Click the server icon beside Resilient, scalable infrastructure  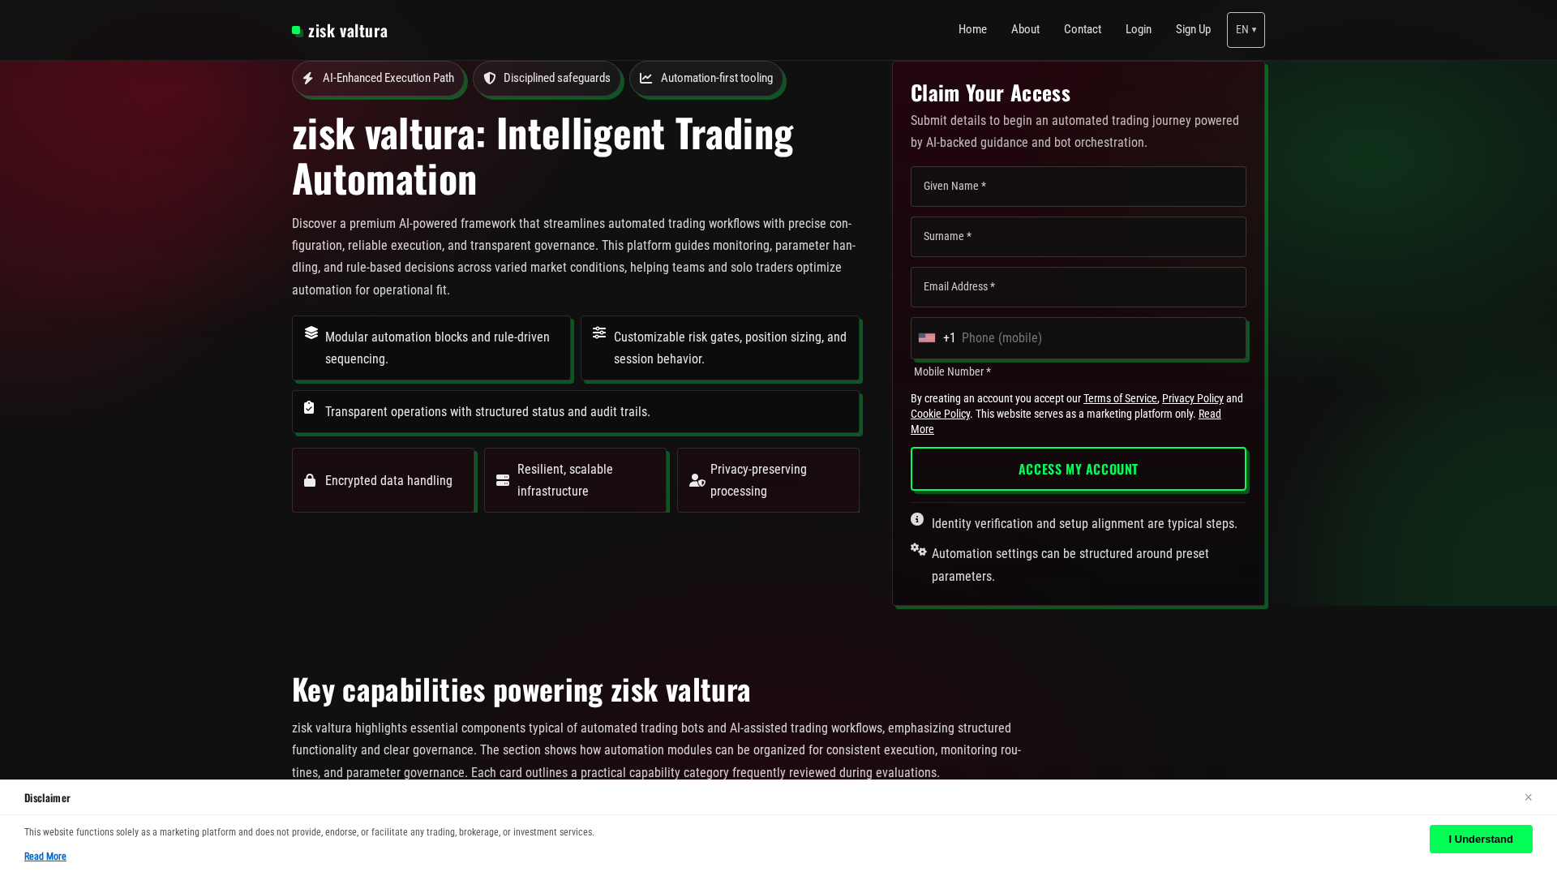point(503,480)
